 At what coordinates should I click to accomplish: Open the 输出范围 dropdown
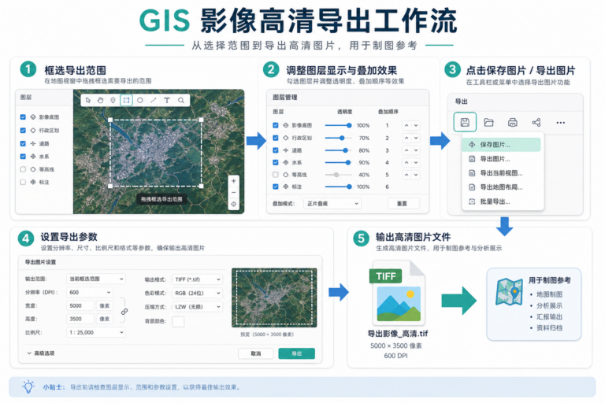coord(95,279)
